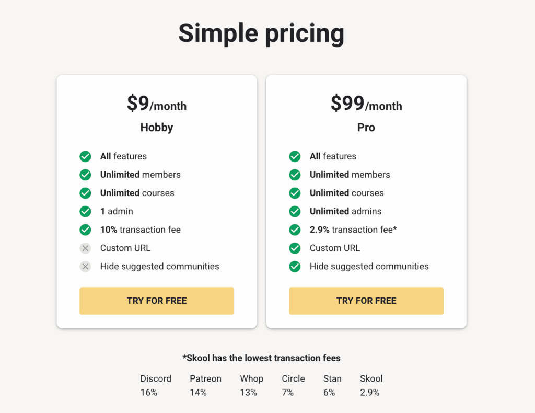Click Skool has the lowest transaction fees note

tap(261, 358)
